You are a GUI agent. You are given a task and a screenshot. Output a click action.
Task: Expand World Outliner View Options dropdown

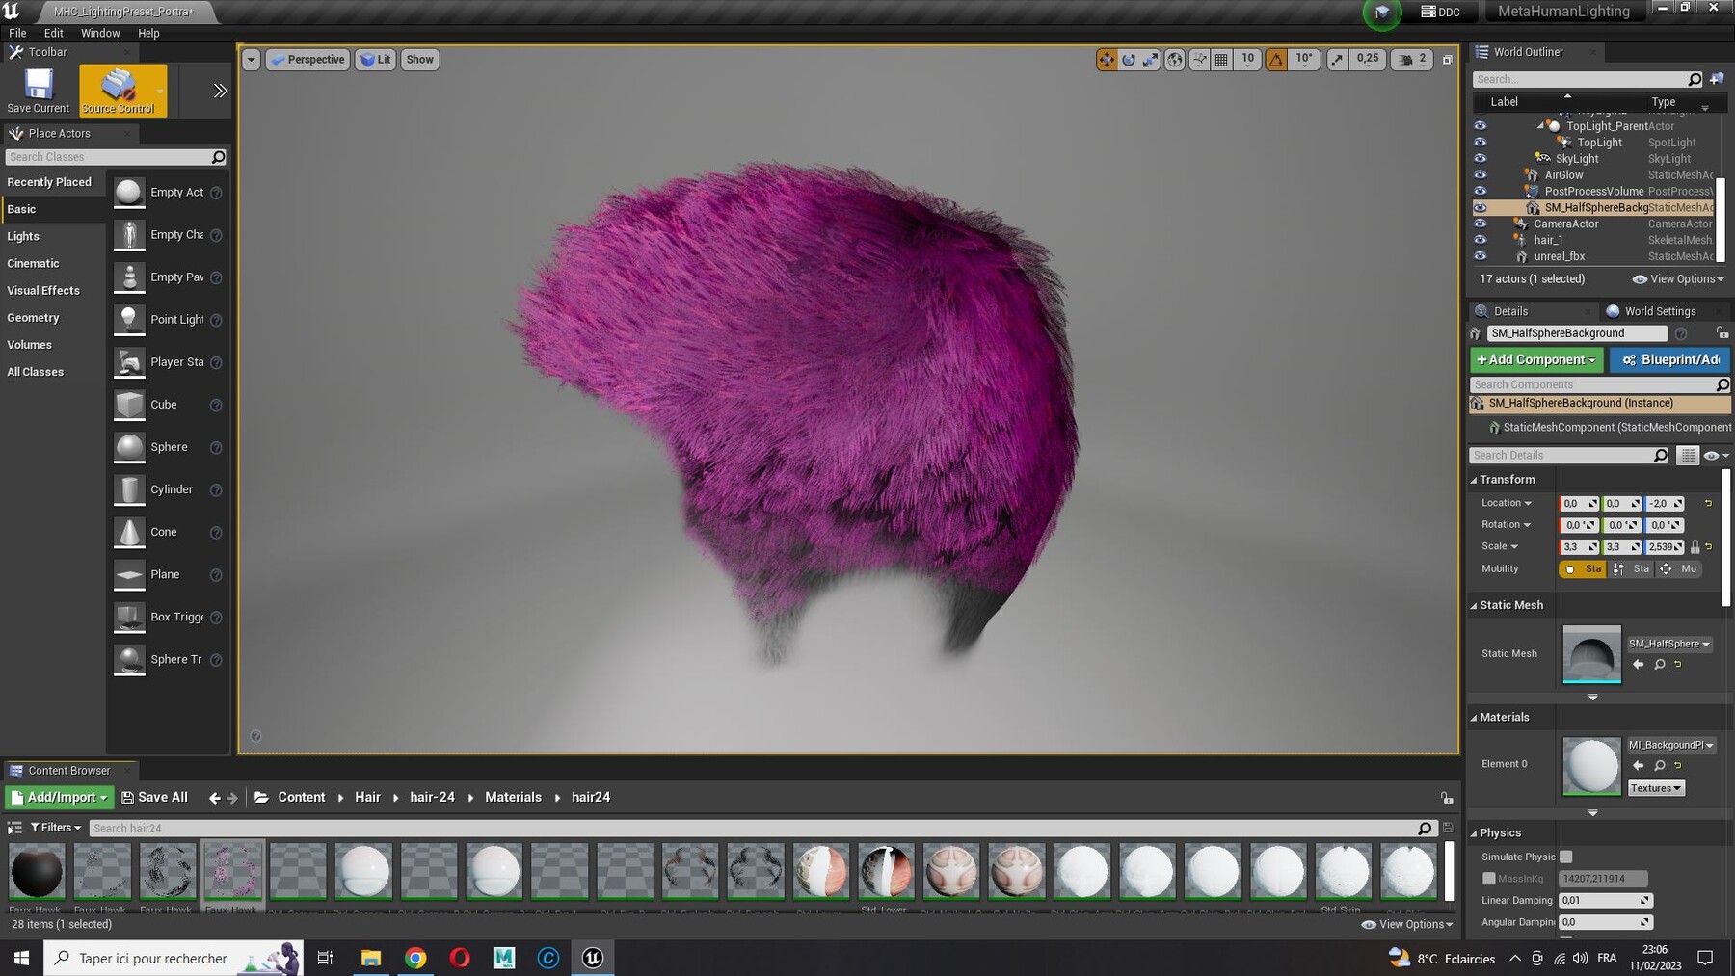pos(1678,279)
